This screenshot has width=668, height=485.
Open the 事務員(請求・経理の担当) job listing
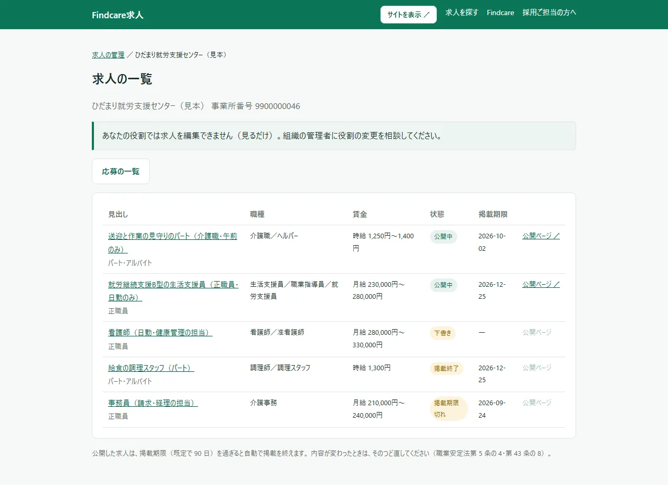153,403
